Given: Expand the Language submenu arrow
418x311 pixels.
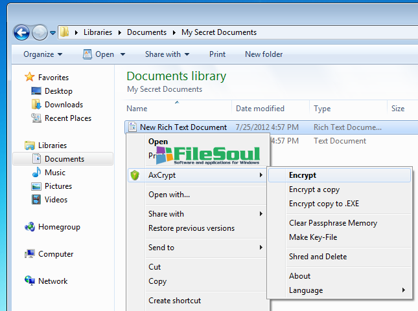Looking at the screenshot, I should pos(404,290).
